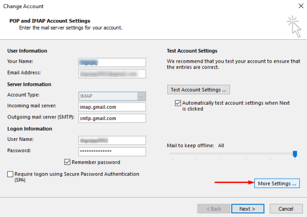
Task: Select the Incoming mail server field
Action: 112,107
